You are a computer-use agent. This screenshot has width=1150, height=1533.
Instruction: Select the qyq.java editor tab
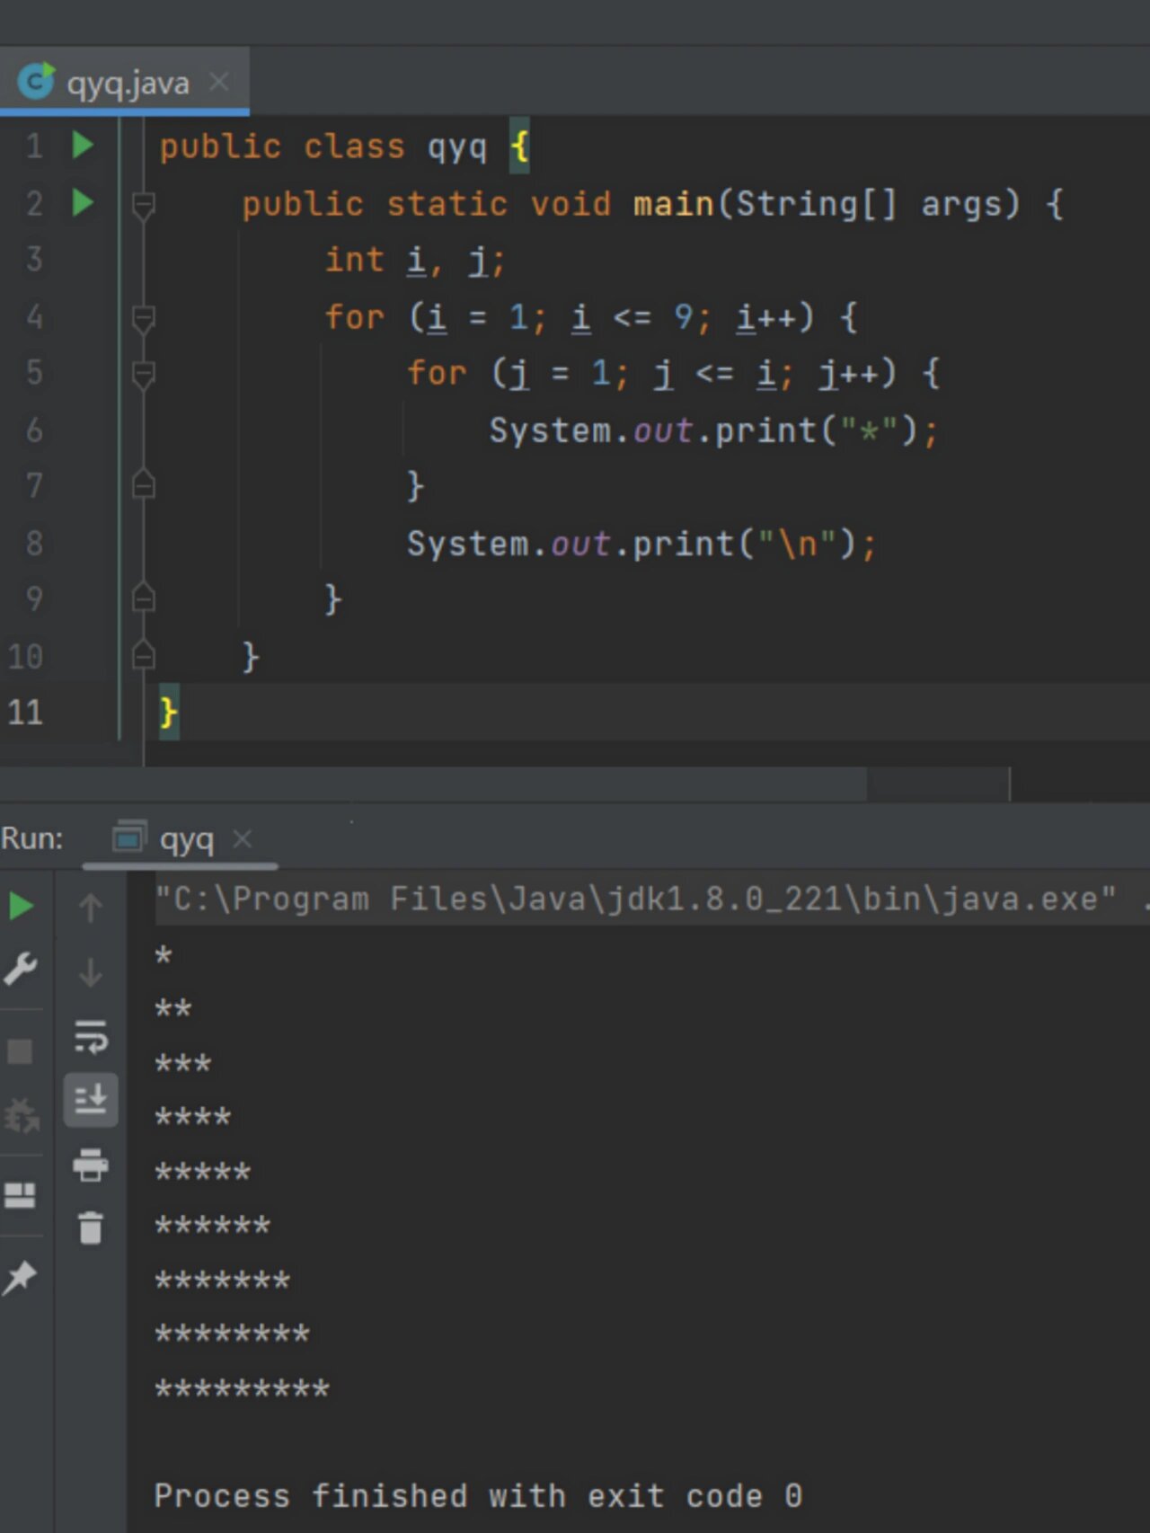(x=128, y=84)
